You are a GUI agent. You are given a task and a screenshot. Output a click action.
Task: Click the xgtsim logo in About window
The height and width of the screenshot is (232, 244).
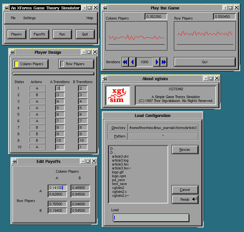point(117,95)
